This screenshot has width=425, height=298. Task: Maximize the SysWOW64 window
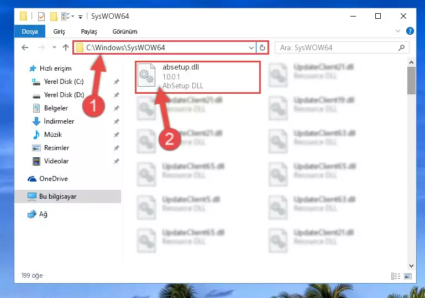pos(378,16)
